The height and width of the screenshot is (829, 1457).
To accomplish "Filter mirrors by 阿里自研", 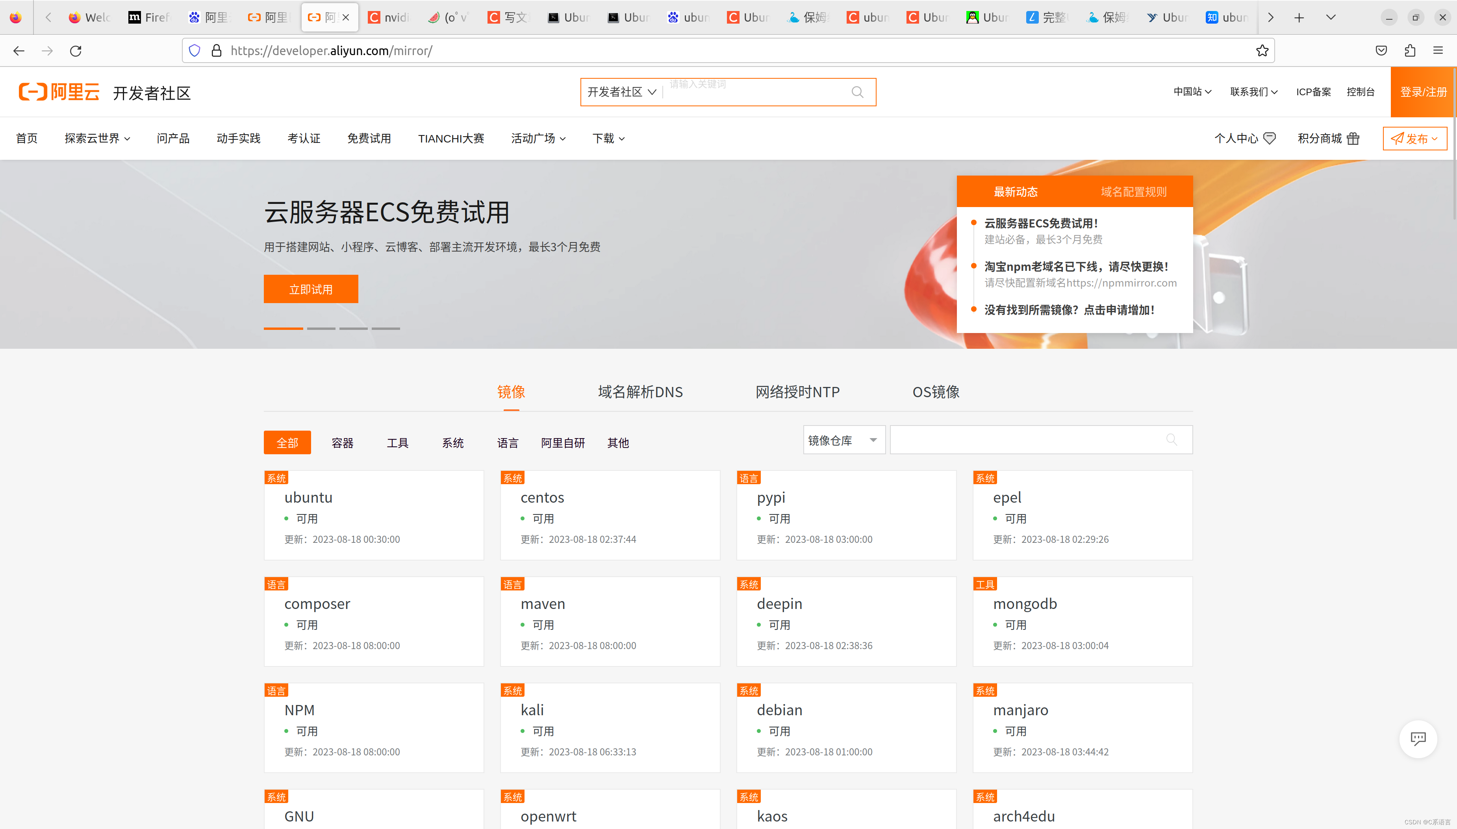I will tap(563, 442).
